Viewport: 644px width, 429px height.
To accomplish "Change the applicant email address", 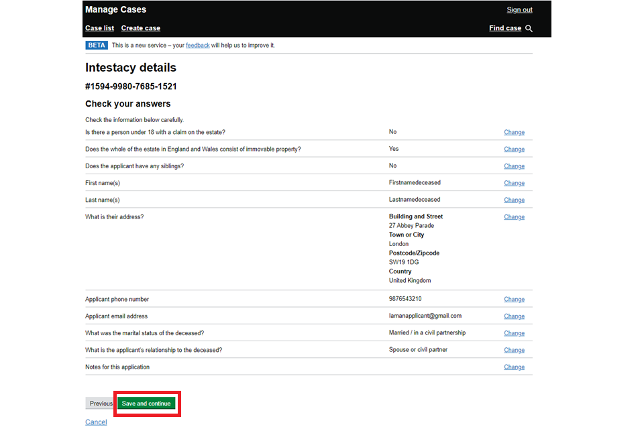I will coord(514,316).
